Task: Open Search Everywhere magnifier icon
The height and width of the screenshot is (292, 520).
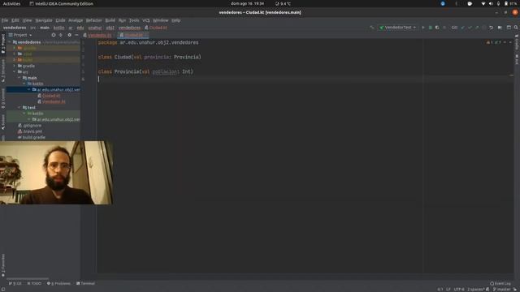Action: tap(516, 28)
